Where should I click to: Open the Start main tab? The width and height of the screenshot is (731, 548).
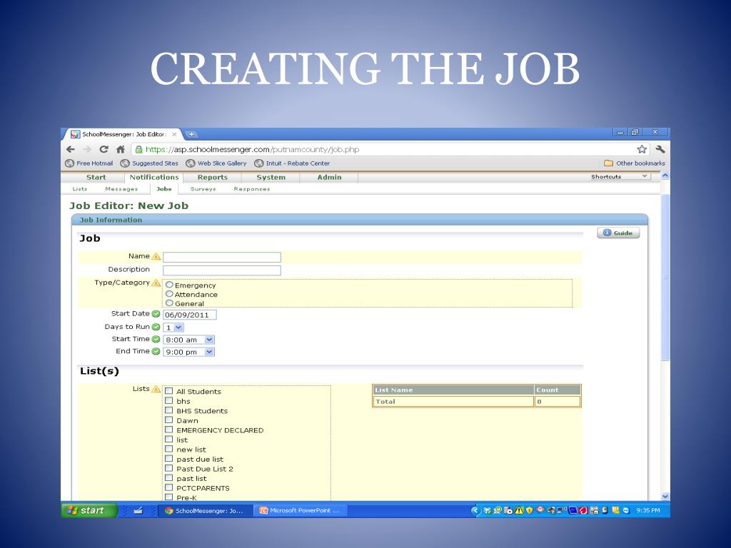click(96, 177)
